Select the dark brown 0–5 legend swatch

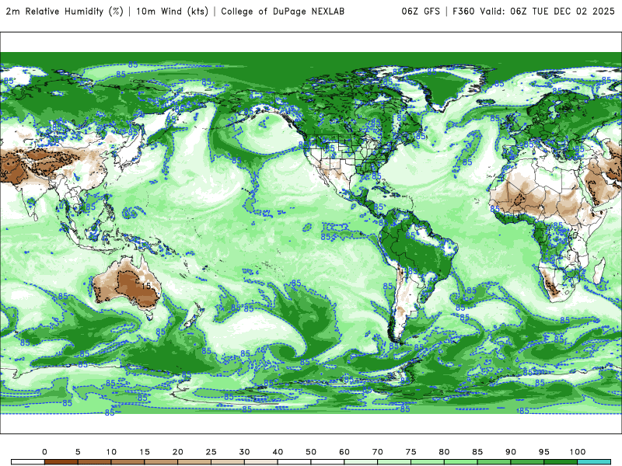61,462
